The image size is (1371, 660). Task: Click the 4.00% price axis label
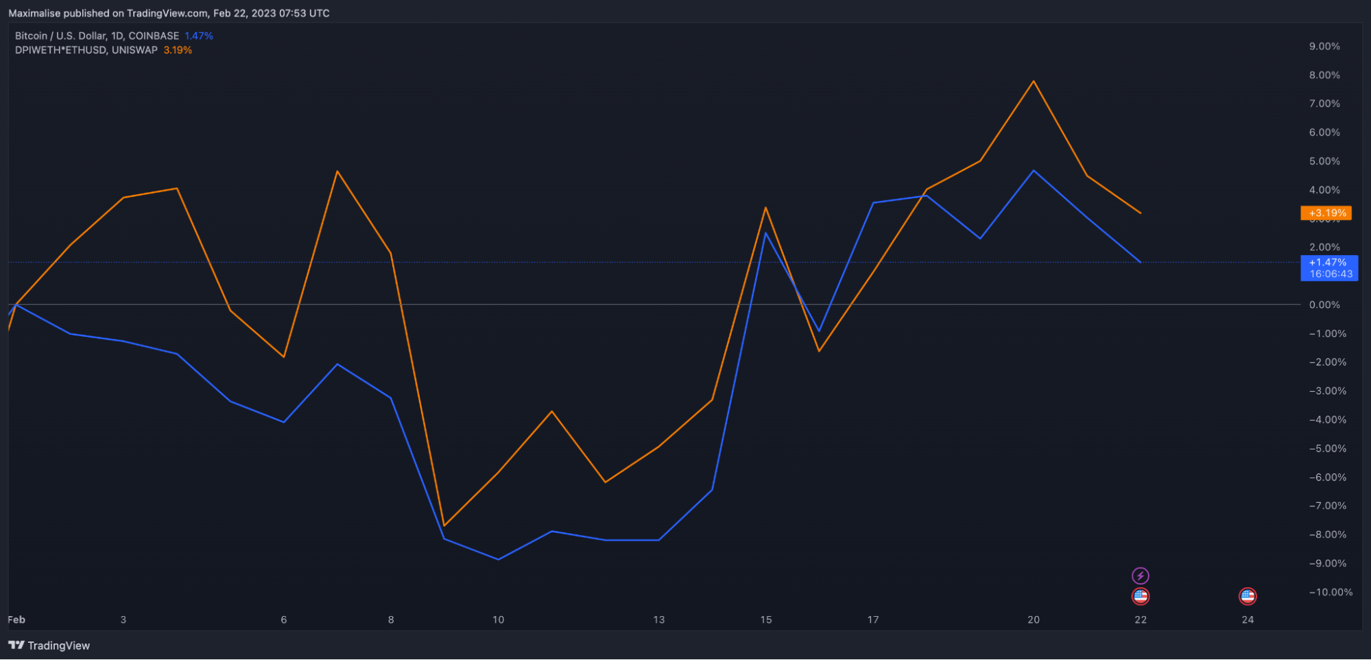click(1324, 190)
